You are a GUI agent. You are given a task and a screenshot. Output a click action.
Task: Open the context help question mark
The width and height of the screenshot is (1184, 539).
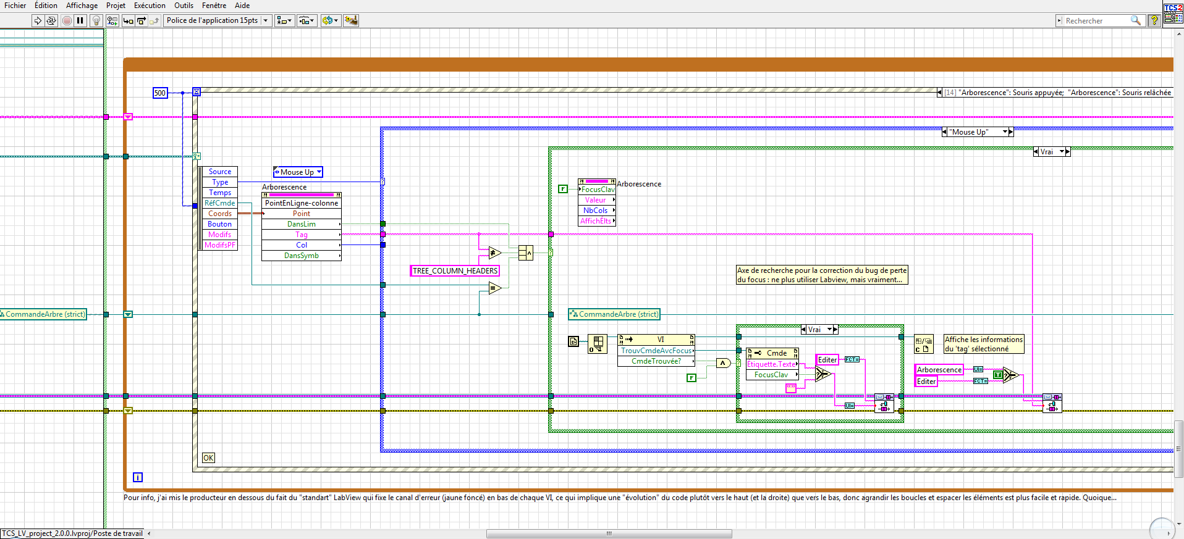1153,20
